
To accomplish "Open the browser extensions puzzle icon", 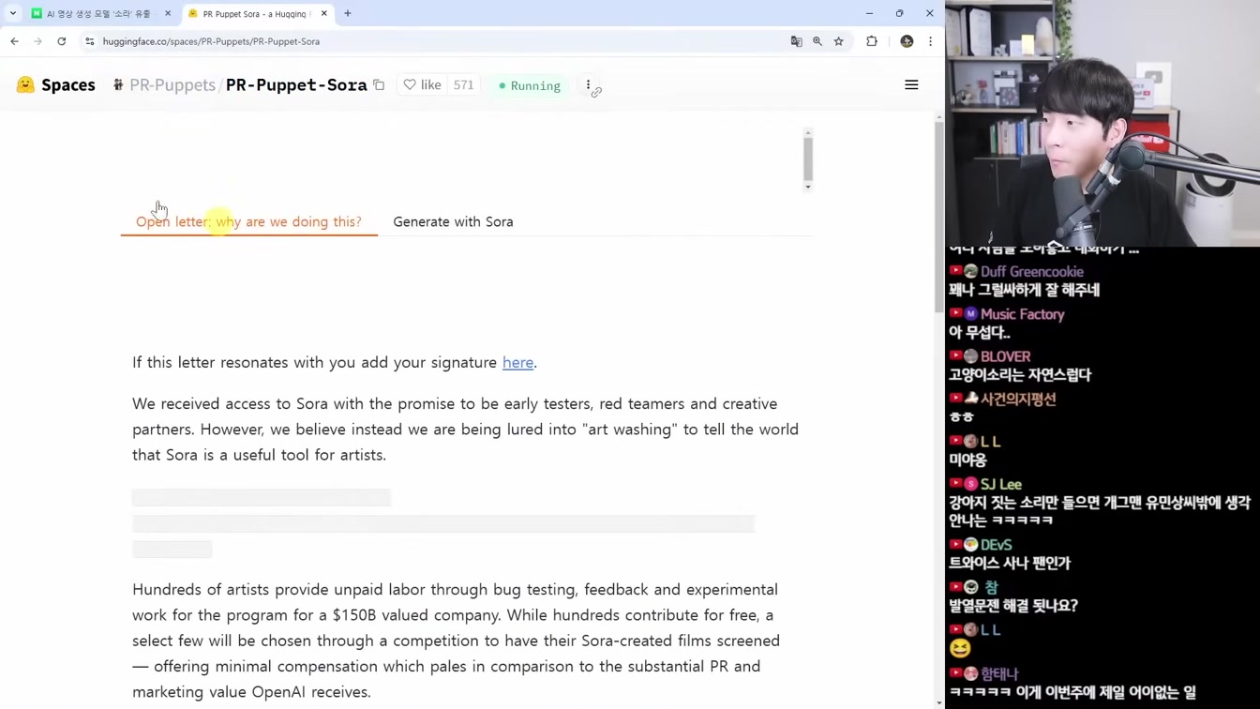I will pyautogui.click(x=872, y=41).
